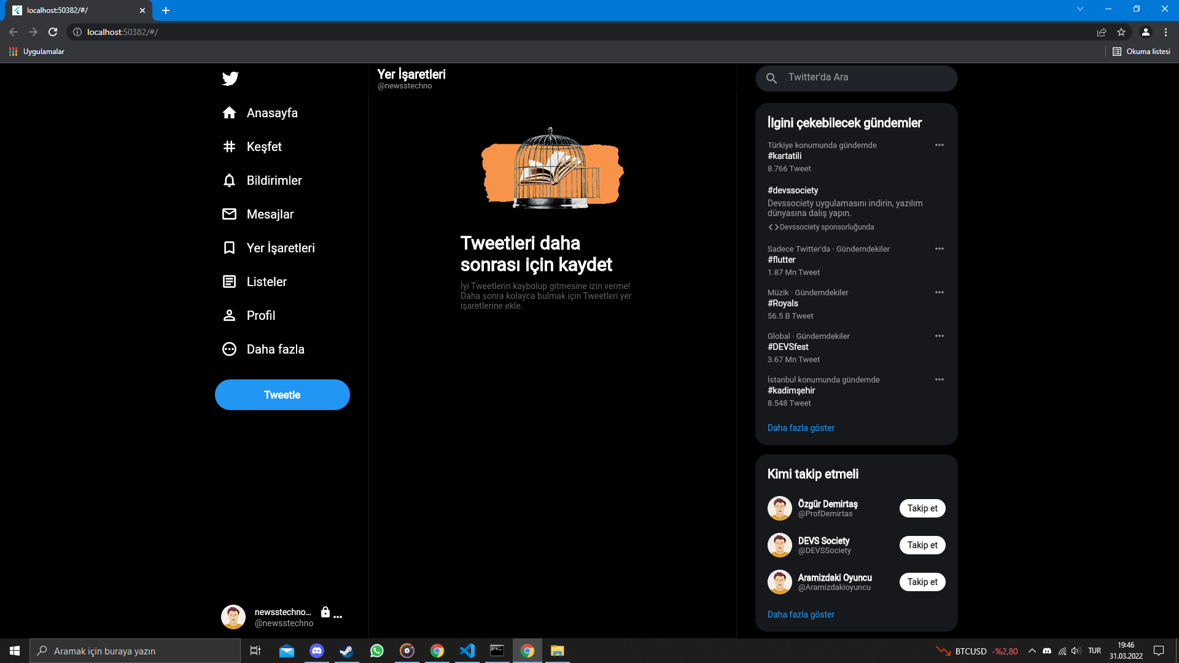Open Chrome tab search chevron

pos(1080,9)
